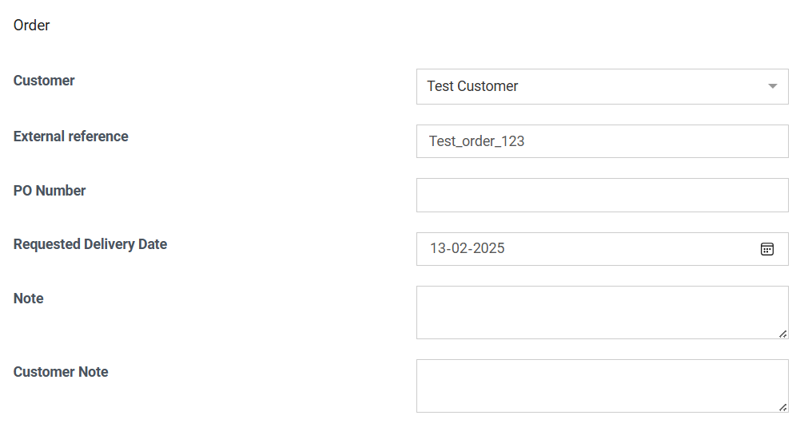Click the Customer Note label
This screenshot has width=804, height=443.
61,372
